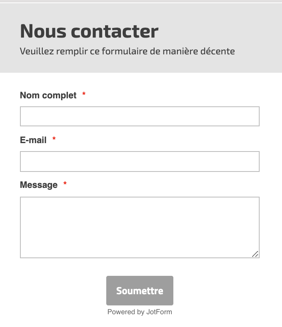Image resolution: width=282 pixels, height=327 pixels.
Task: Click the area between E-mail and Message fields
Action: click(139, 176)
